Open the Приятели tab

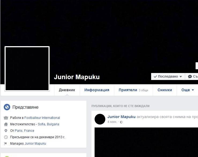coord(133,90)
